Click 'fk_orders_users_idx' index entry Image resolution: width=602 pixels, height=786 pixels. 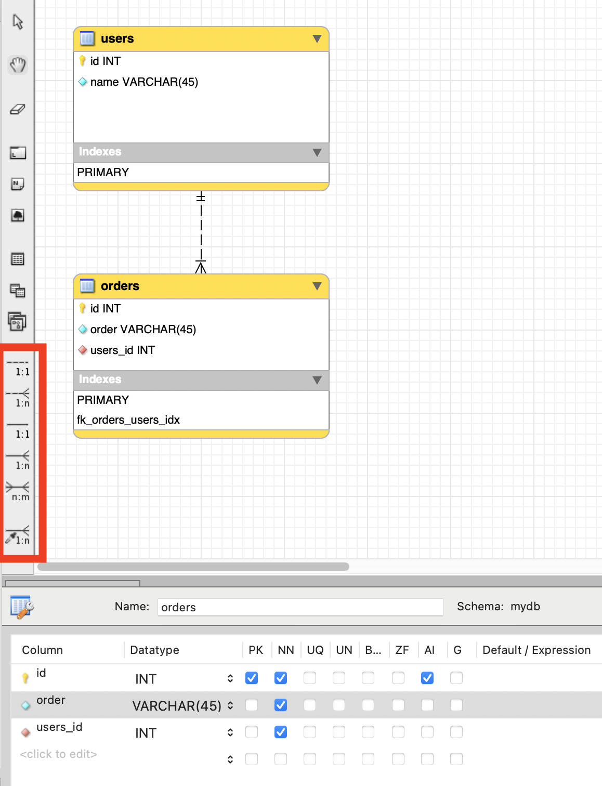click(128, 420)
